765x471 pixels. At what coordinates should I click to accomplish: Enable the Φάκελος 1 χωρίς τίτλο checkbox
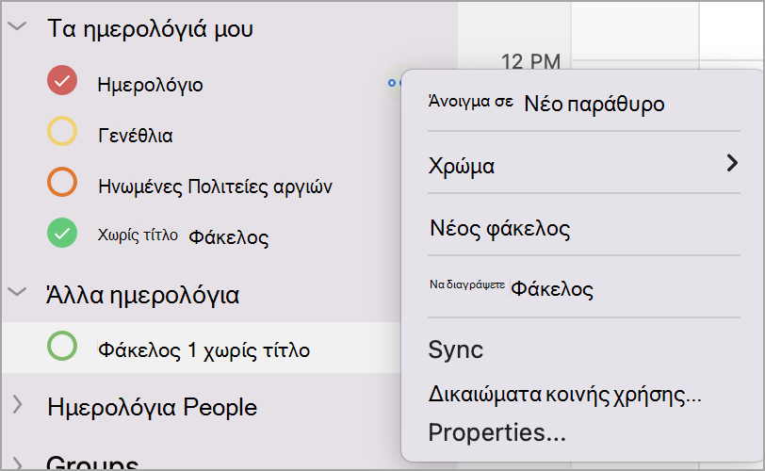[62, 346]
